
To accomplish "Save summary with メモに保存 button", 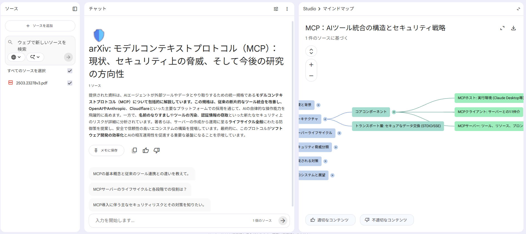I will click(x=106, y=150).
